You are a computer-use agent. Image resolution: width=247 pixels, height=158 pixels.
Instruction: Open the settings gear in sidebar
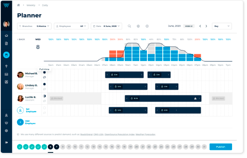pyautogui.click(x=6, y=131)
